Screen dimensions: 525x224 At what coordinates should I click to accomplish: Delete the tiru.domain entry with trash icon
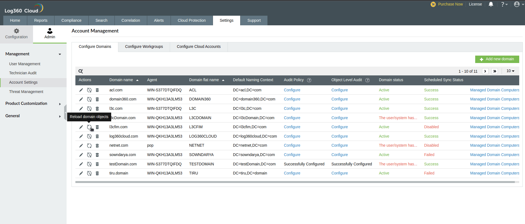click(97, 173)
